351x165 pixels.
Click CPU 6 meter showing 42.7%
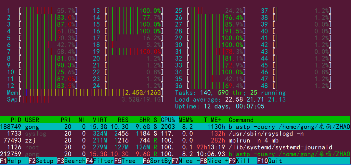[43, 45]
